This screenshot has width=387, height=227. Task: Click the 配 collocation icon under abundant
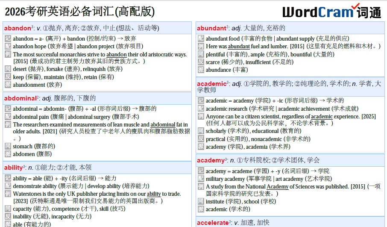[201, 38]
